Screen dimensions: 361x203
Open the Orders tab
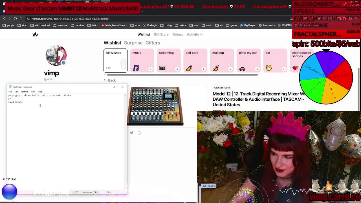click(178, 34)
